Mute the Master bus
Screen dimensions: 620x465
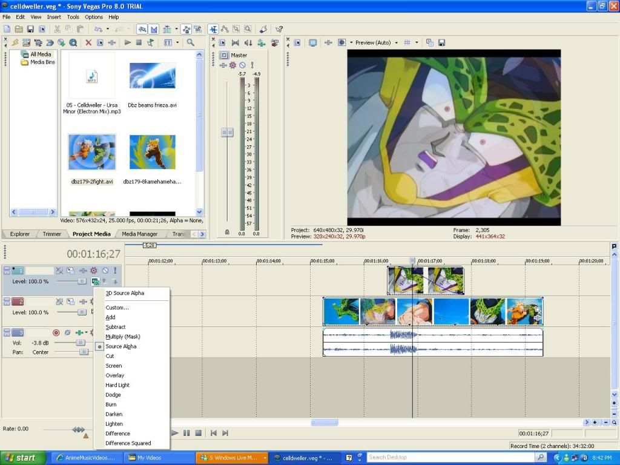(x=242, y=65)
